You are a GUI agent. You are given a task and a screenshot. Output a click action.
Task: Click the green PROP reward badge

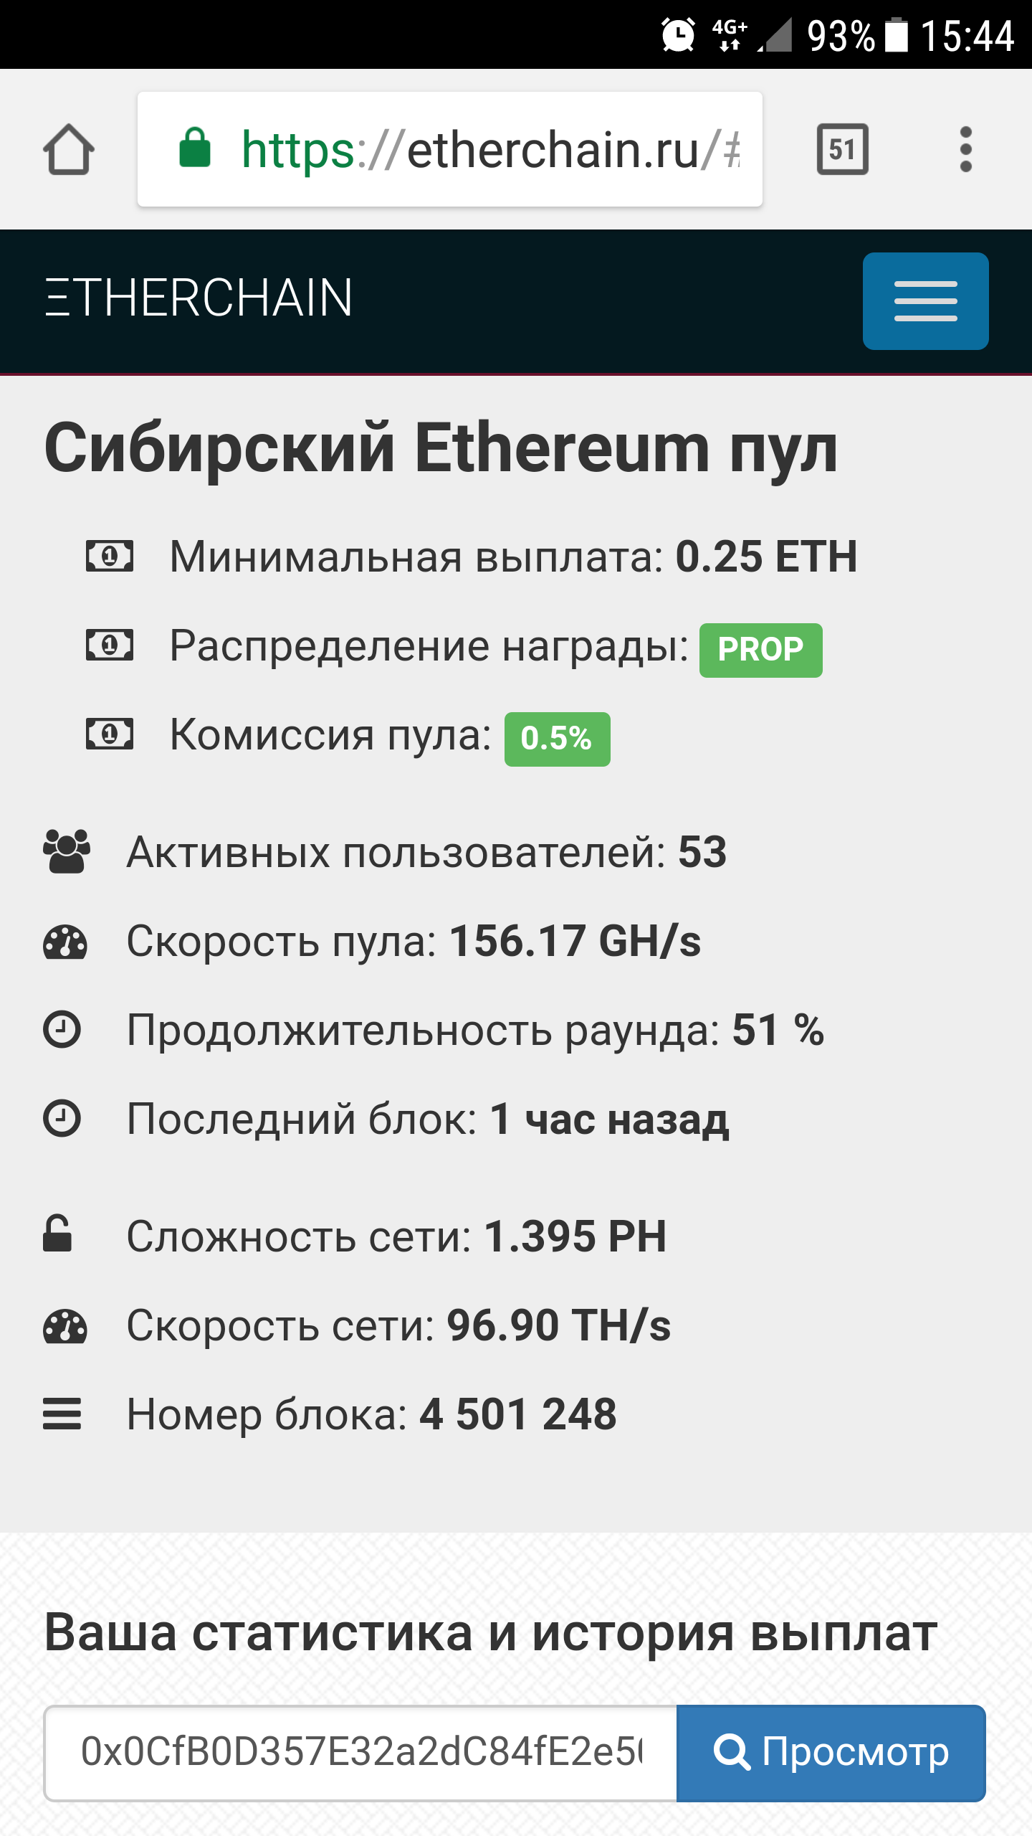(x=760, y=650)
